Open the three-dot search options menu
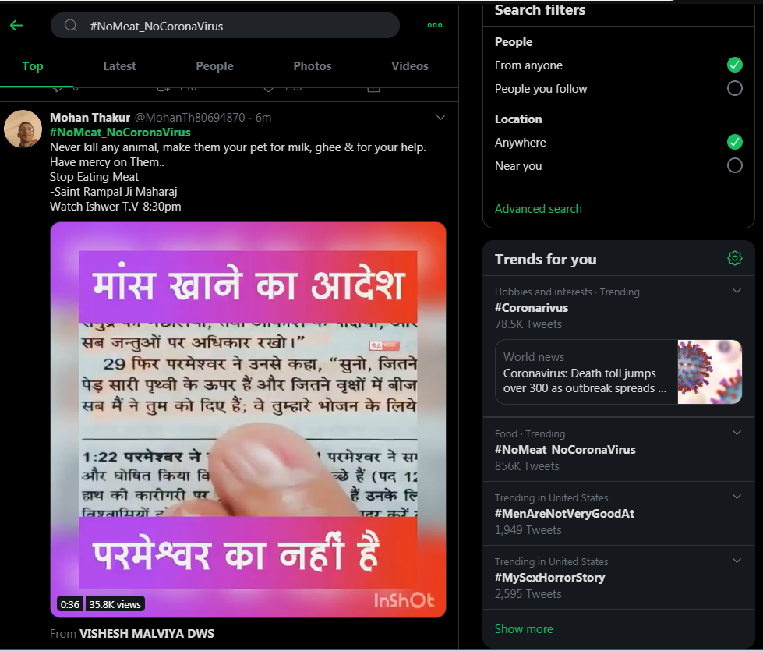Viewport: 763px width, 651px height. [x=435, y=25]
